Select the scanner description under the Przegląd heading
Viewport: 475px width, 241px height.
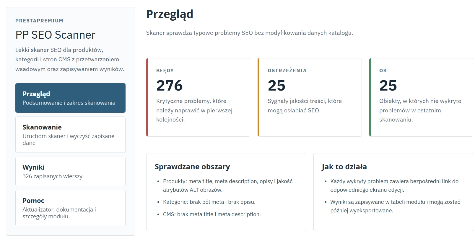249,33
